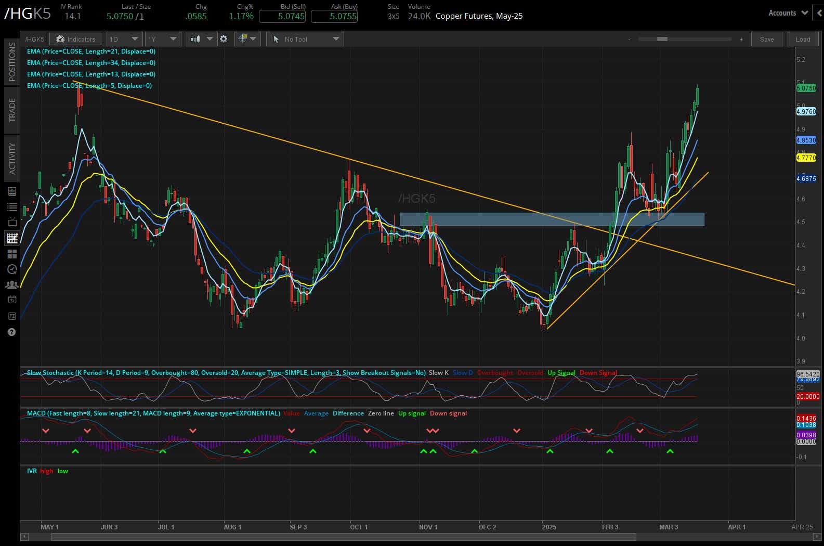Screen dimensions: 824x546
Task: Click the Volume 24.0K value
Action: pyautogui.click(x=419, y=16)
